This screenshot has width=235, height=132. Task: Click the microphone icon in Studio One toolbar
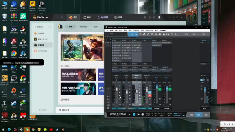176,34
